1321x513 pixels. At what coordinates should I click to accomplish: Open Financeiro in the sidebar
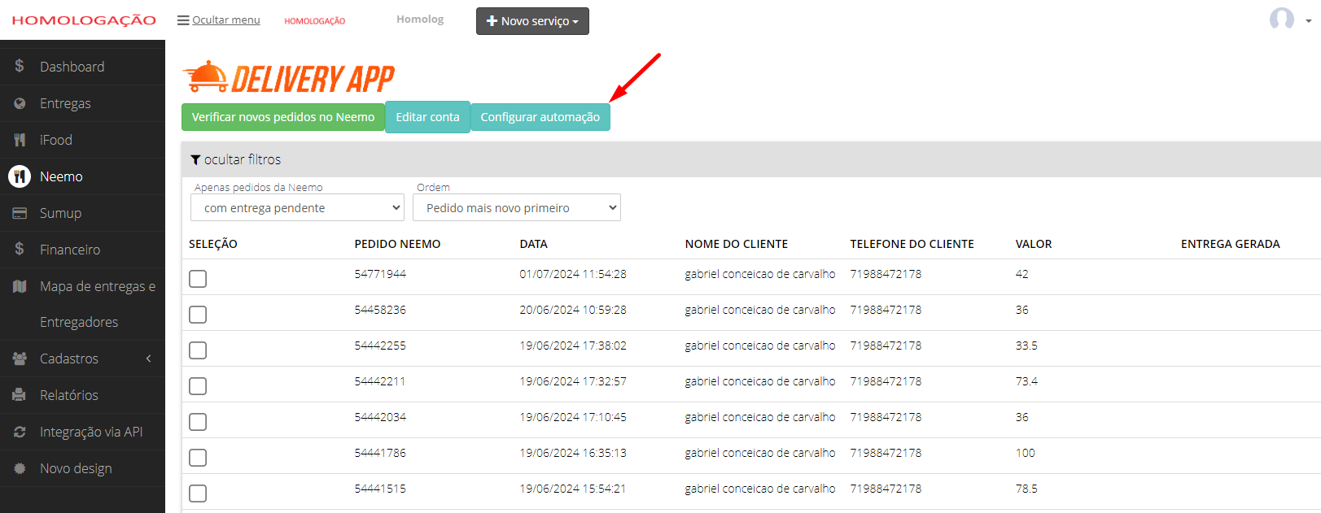pos(70,250)
